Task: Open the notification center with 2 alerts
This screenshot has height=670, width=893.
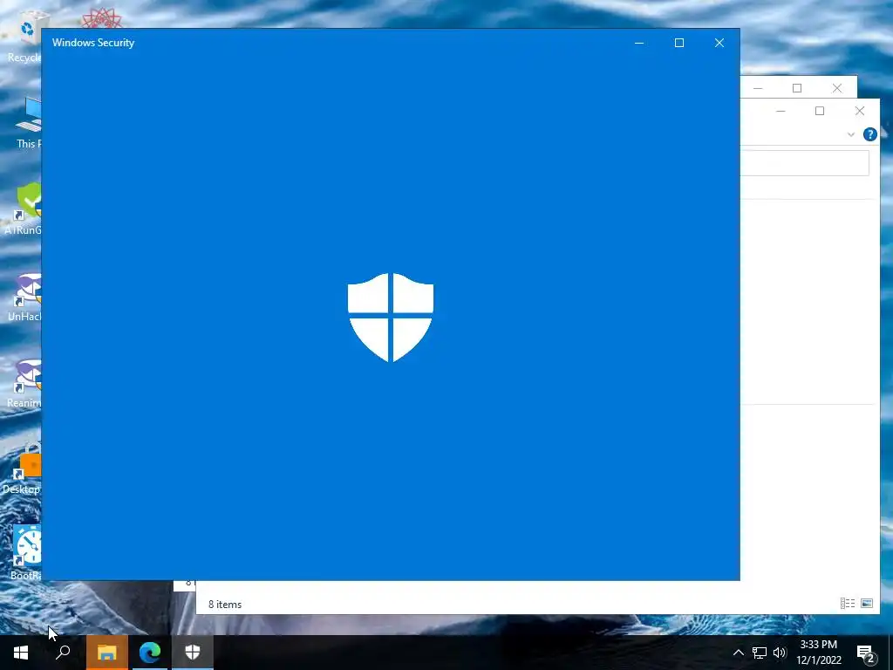Action: tap(866, 653)
